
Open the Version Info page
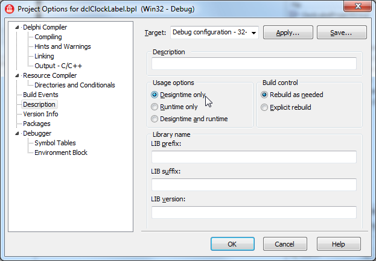coord(40,114)
